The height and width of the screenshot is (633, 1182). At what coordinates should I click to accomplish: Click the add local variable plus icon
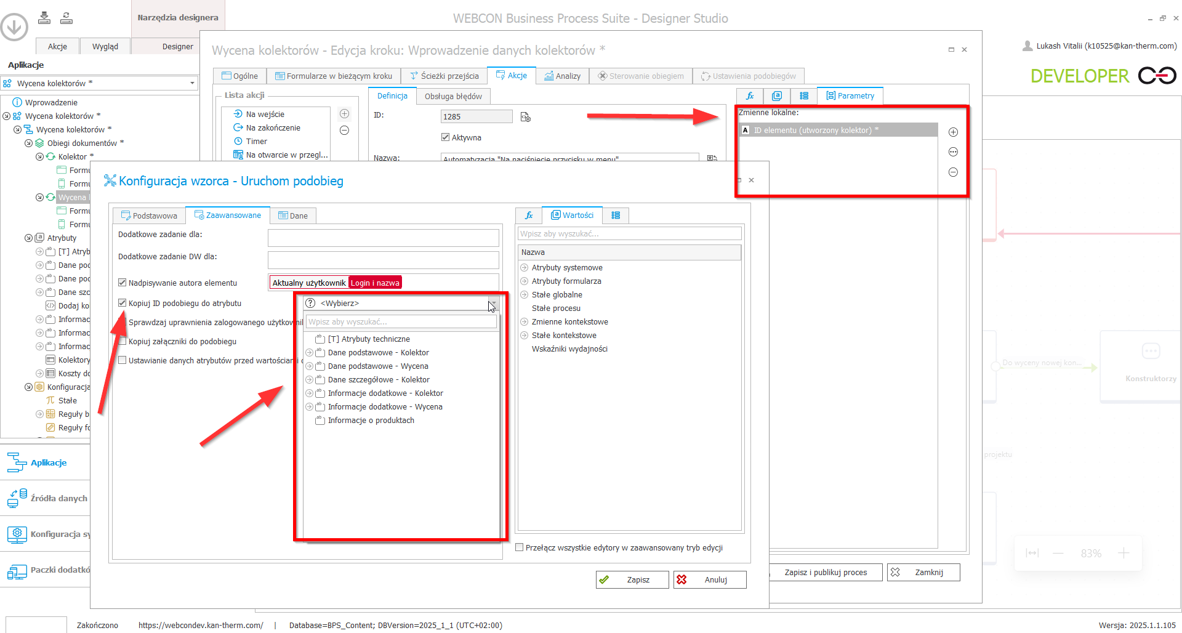[x=953, y=132]
